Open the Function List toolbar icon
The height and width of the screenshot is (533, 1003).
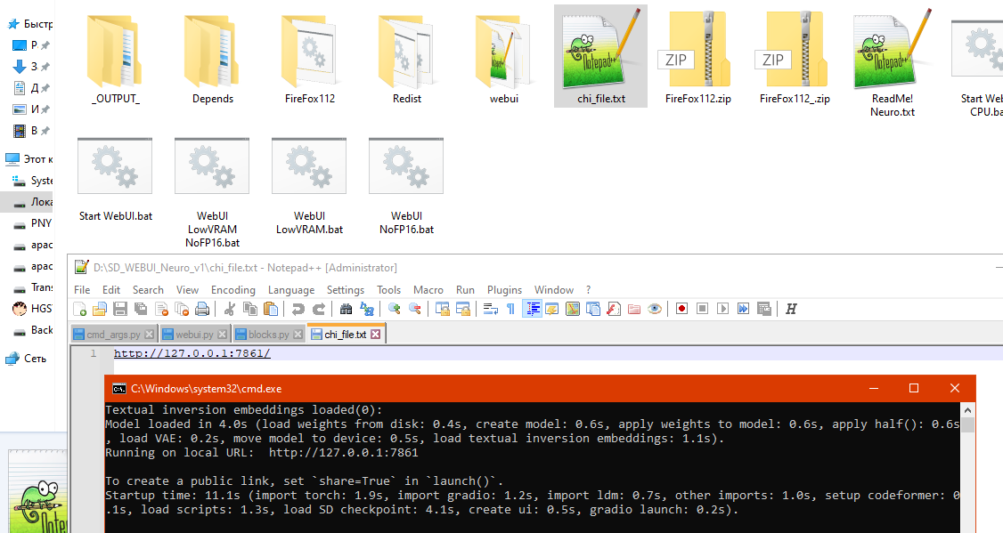click(614, 310)
